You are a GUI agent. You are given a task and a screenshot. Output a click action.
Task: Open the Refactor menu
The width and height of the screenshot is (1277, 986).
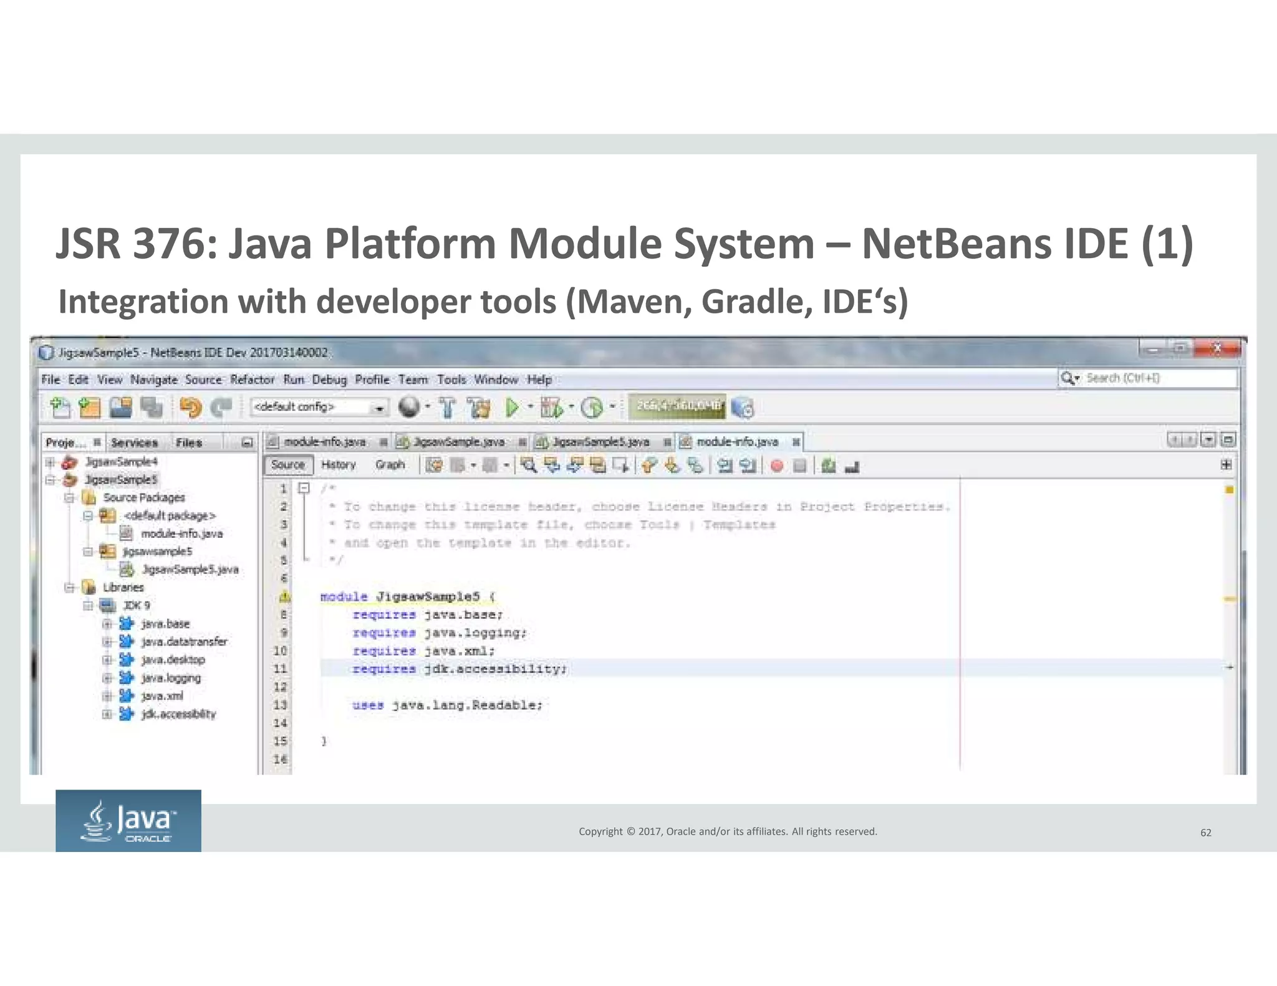(x=253, y=380)
